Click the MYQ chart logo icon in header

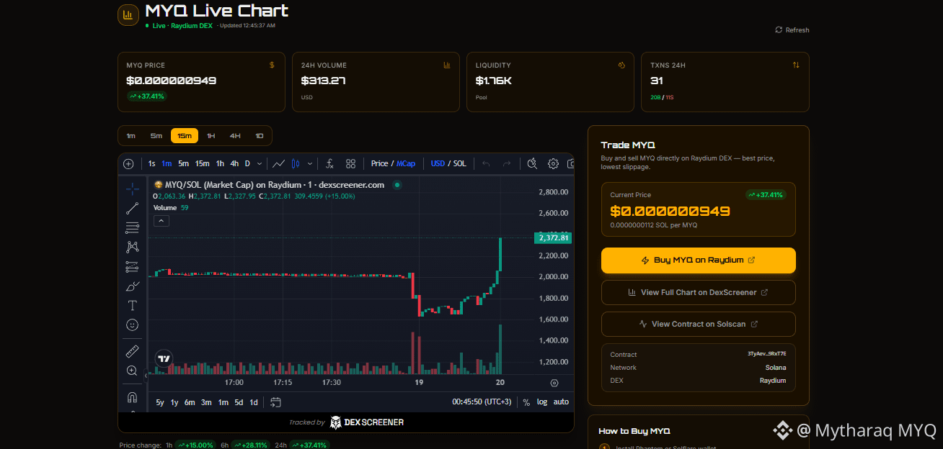coord(128,14)
